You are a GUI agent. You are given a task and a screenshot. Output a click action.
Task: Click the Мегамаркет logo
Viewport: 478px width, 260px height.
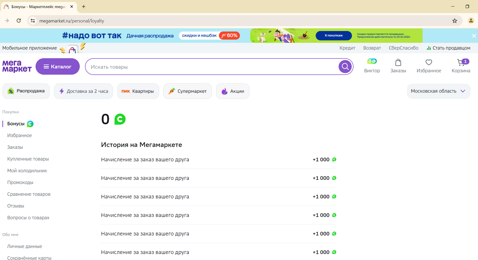tap(17, 66)
